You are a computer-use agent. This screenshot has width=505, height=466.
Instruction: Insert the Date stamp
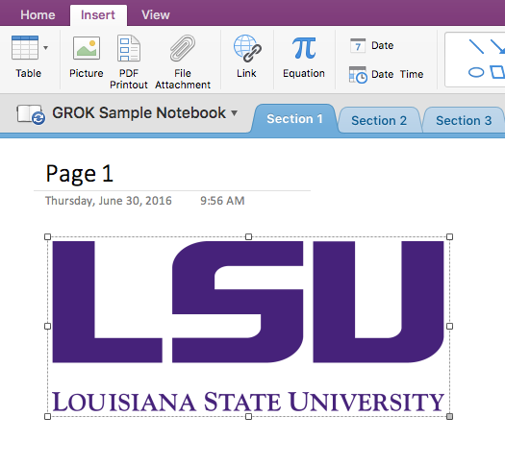(x=371, y=45)
